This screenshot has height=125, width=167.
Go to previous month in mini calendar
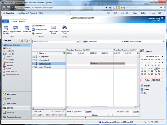pyautogui.click(x=142, y=57)
